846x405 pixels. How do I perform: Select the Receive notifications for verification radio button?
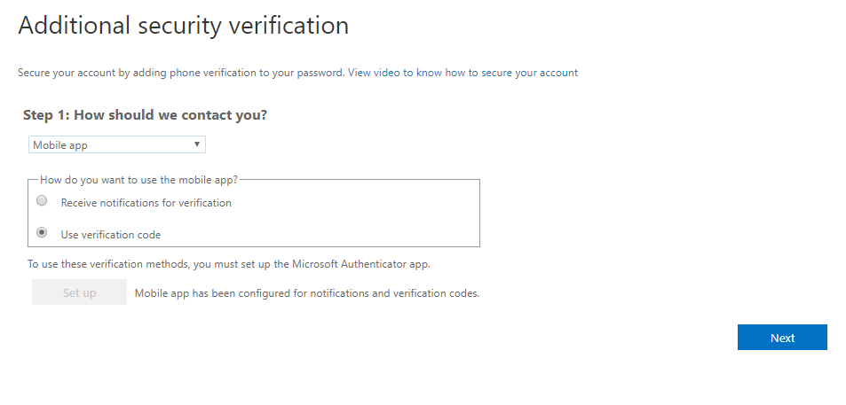(42, 201)
